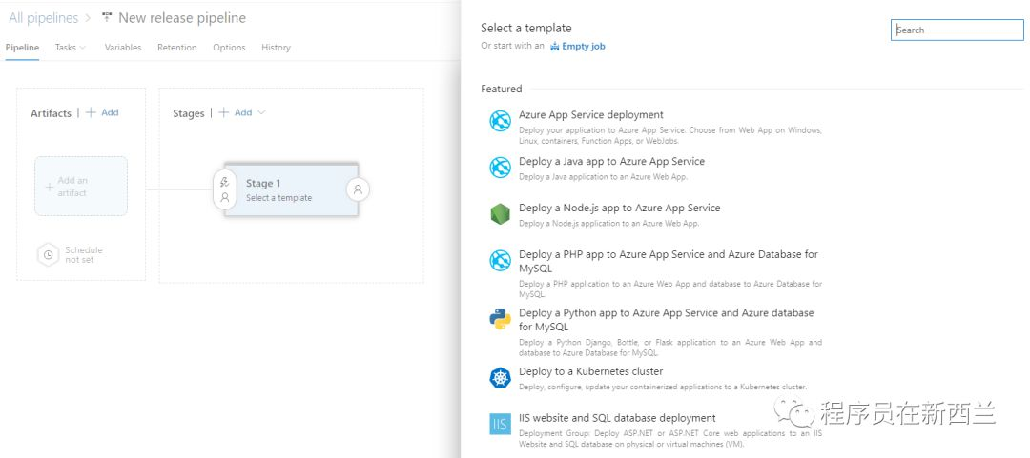Start with an Empty job link
1030x458 pixels.
click(x=584, y=47)
